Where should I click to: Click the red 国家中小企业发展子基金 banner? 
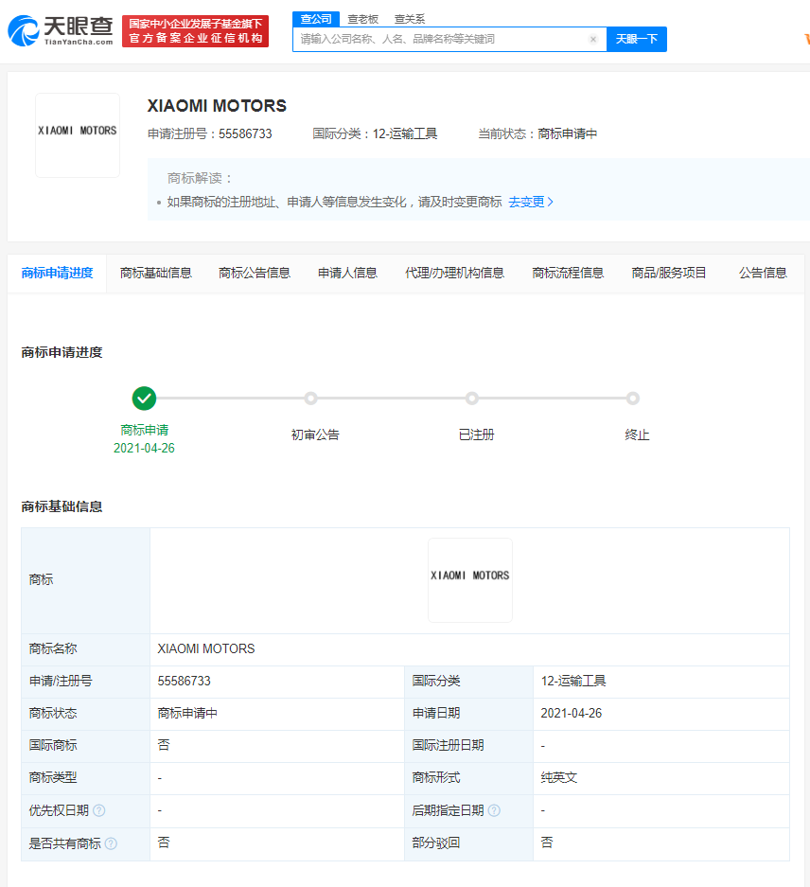195,31
